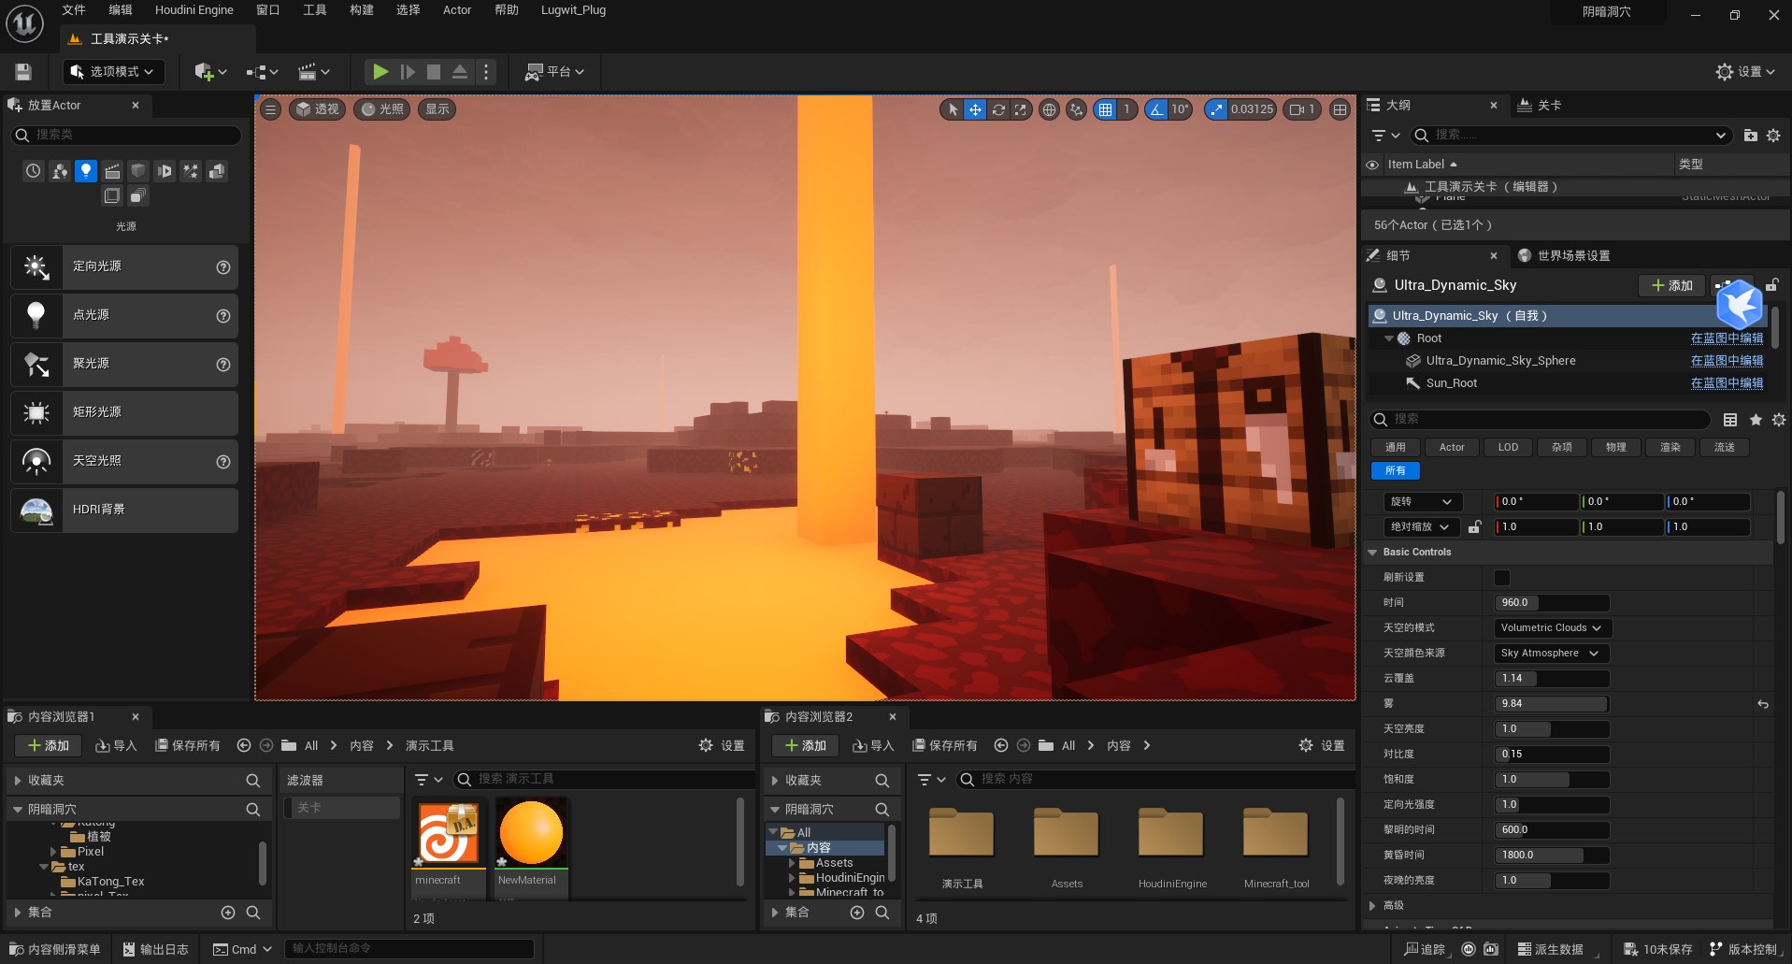1792x964 pixels.
Task: Open the 文件 menu
Action: point(74,10)
